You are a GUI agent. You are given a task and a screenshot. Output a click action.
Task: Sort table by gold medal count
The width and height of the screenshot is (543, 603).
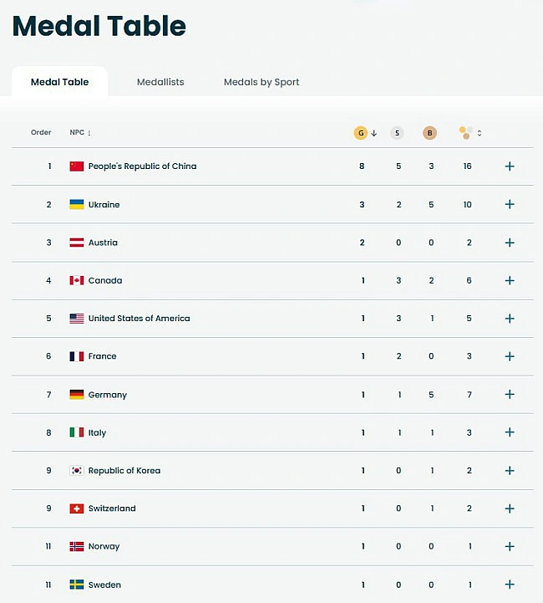[x=366, y=133]
